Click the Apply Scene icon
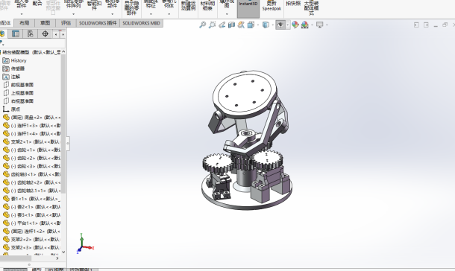 pos(304,25)
